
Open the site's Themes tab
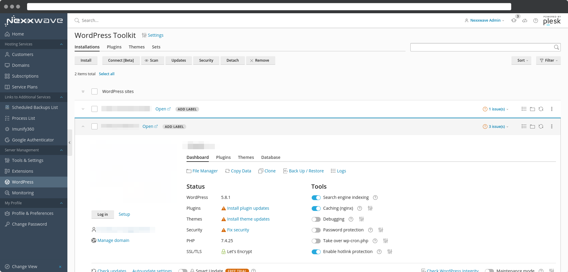coord(246,157)
